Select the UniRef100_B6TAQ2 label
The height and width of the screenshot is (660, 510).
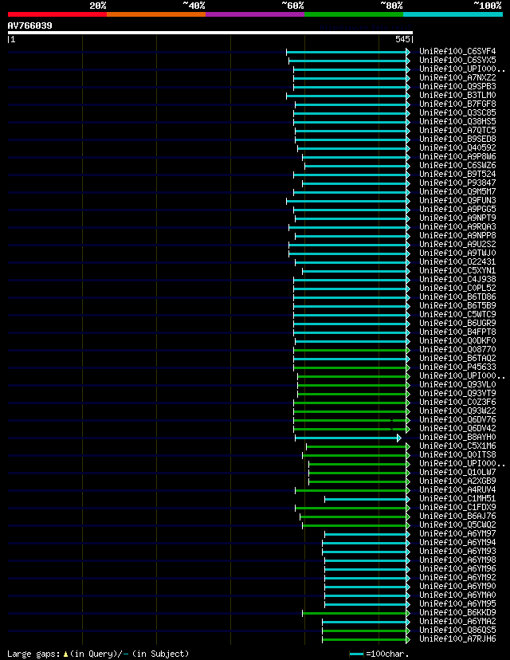(x=457, y=358)
